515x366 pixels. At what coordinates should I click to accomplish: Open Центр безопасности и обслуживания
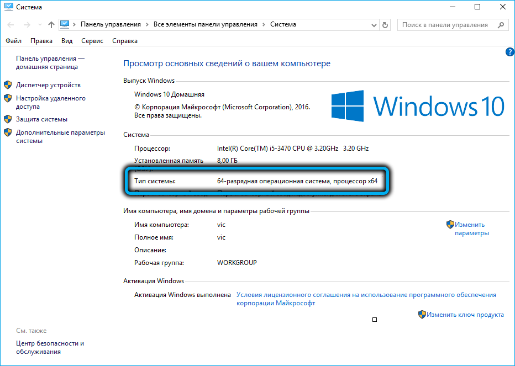point(50,348)
